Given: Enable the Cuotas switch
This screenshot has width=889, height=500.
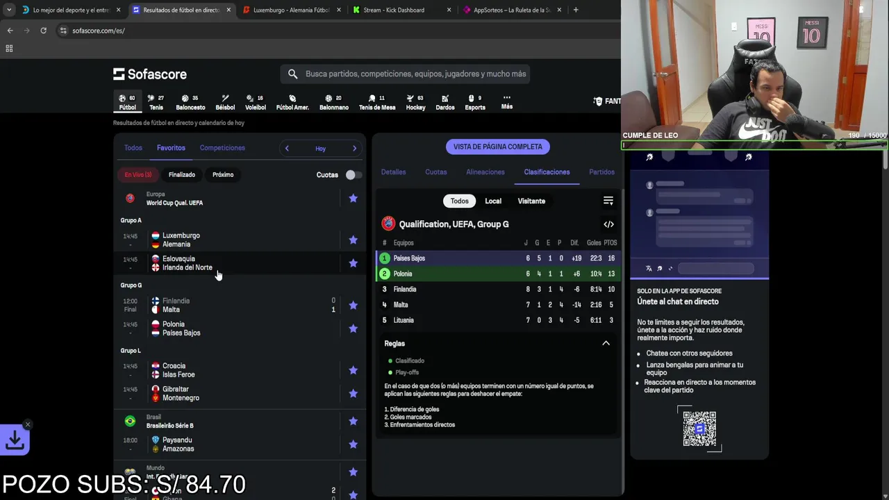Looking at the screenshot, I should [x=354, y=175].
